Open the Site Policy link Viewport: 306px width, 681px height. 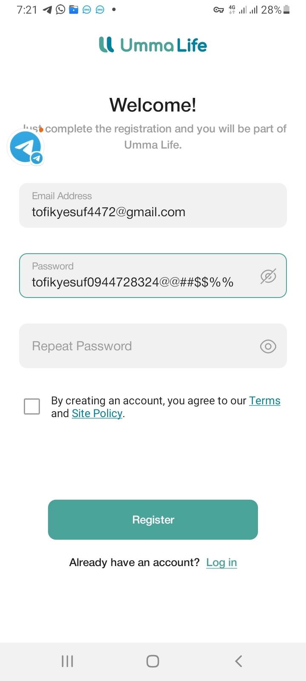tap(97, 413)
